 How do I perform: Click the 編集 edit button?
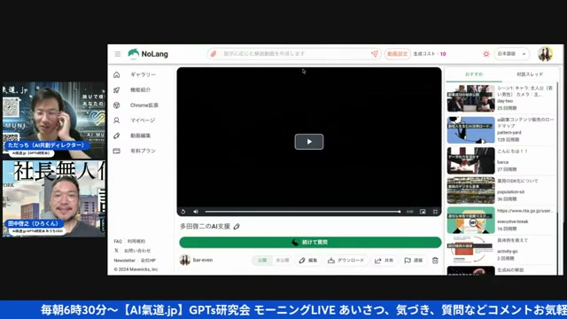point(308,261)
